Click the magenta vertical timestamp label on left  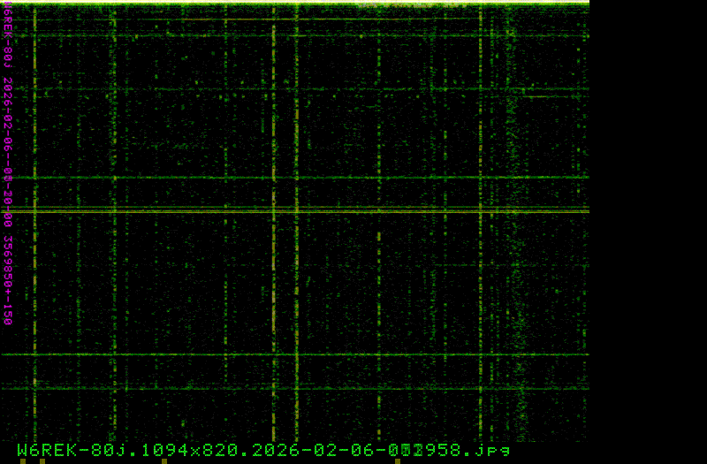click(x=7, y=168)
